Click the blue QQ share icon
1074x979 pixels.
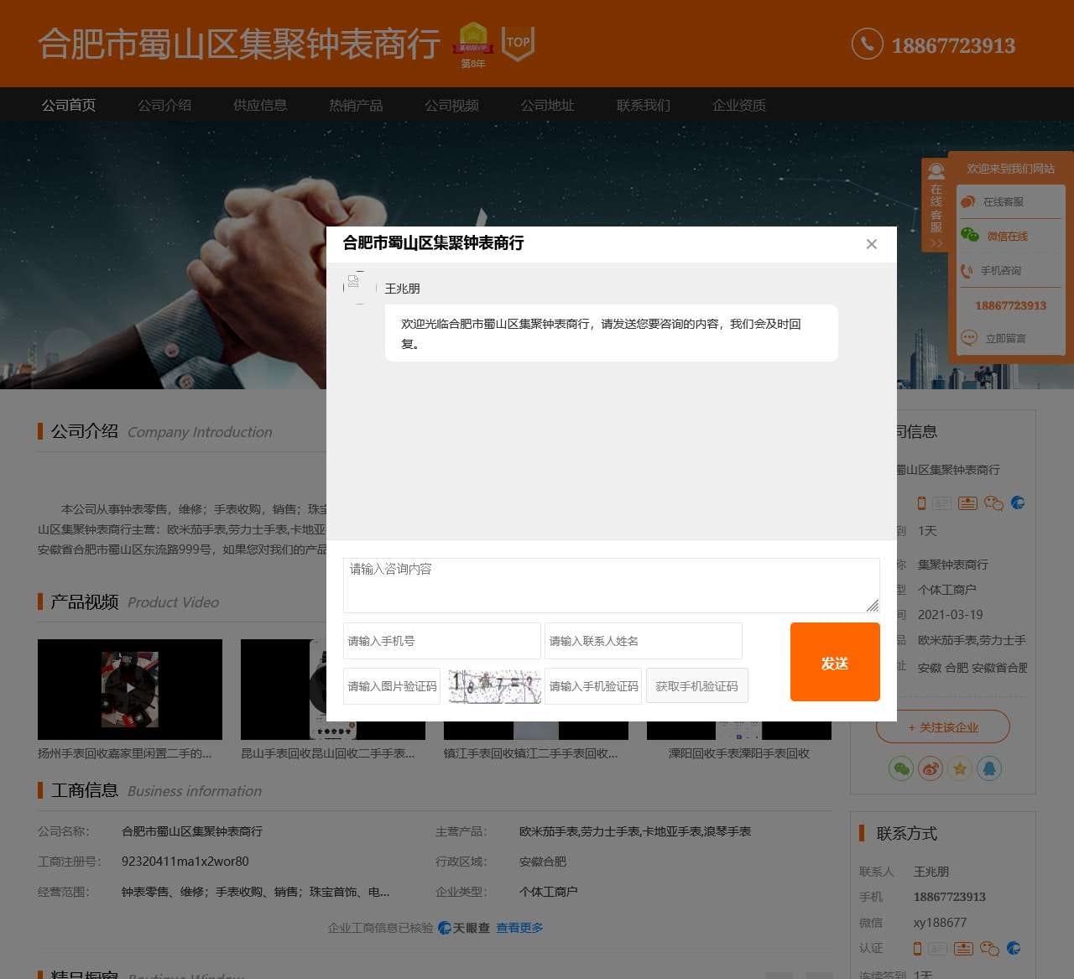pyautogui.click(x=989, y=768)
